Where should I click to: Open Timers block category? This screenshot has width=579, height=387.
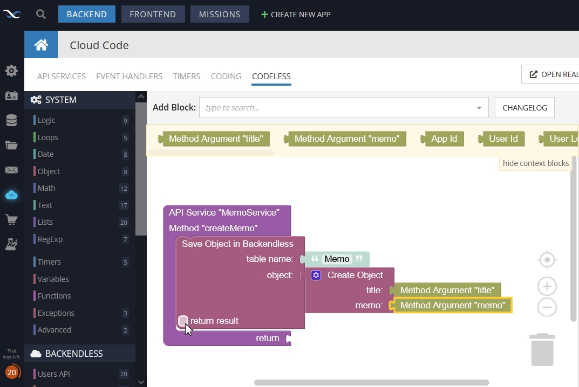pyautogui.click(x=80, y=262)
